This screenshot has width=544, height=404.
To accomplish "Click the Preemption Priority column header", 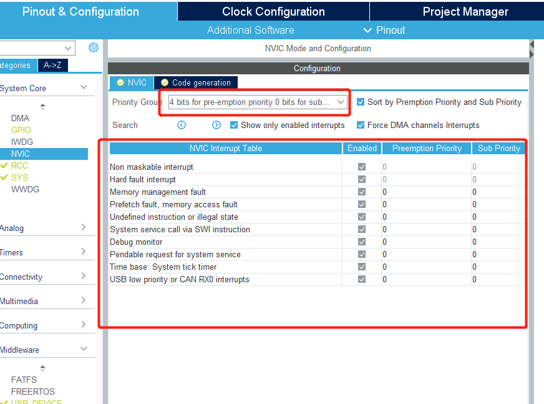I will pos(427,149).
